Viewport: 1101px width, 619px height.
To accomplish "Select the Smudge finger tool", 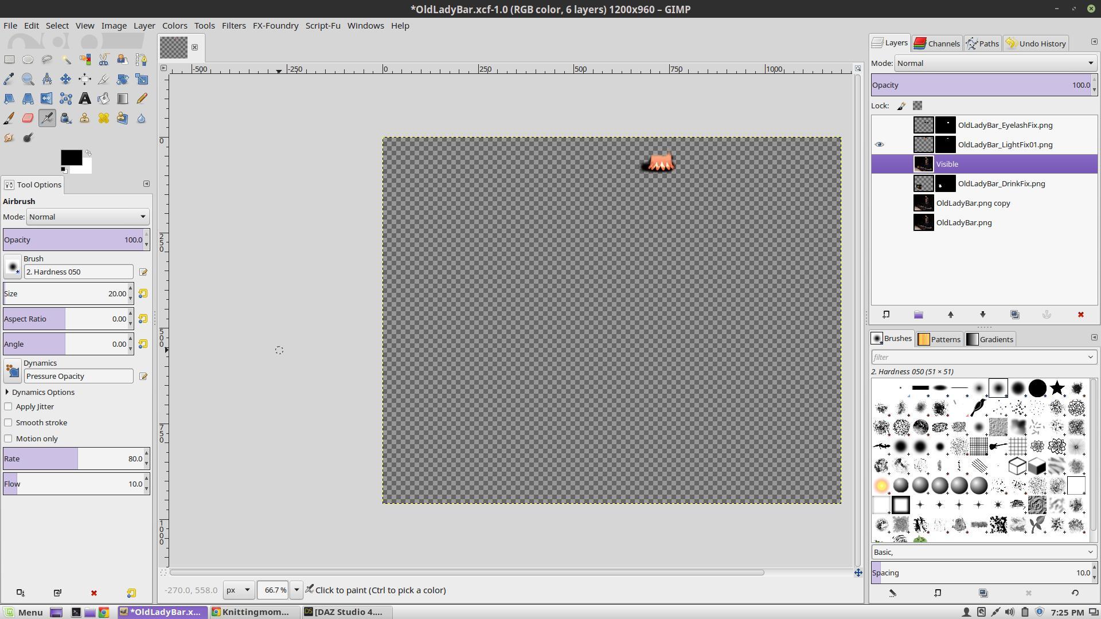I will click(9, 138).
